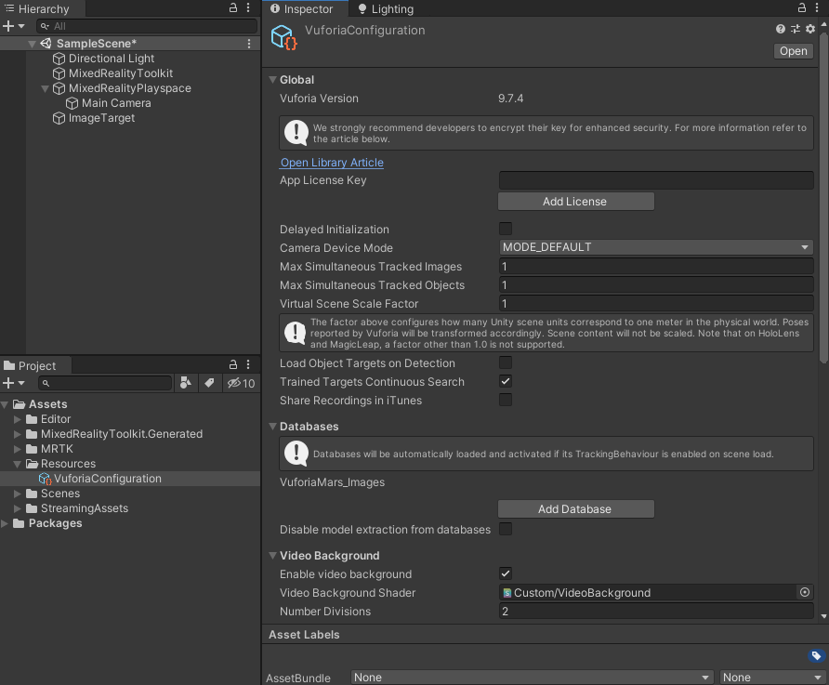Switch to the Lighting tab
The image size is (829, 685).
tap(386, 9)
